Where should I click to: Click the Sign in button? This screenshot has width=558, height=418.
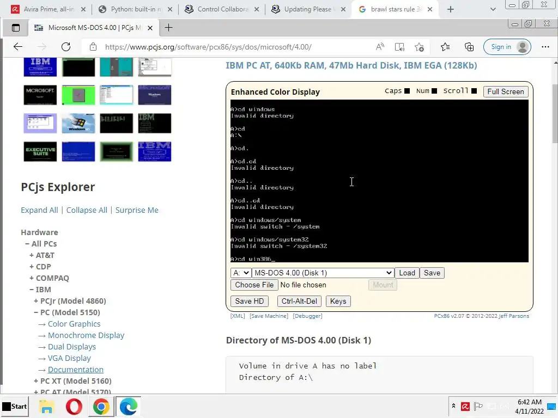[x=507, y=47]
